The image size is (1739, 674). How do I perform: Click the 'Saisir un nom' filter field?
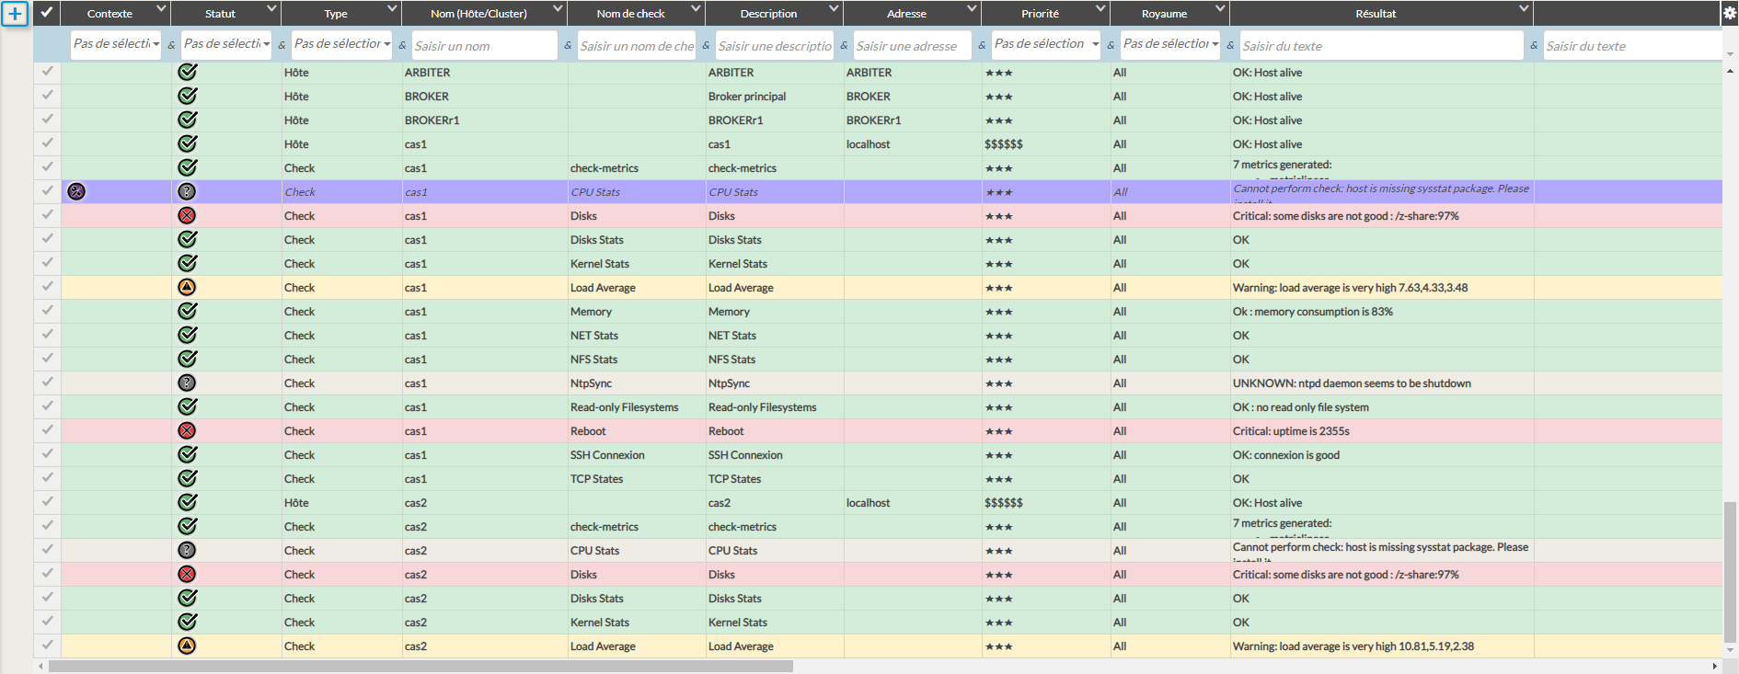coord(484,46)
